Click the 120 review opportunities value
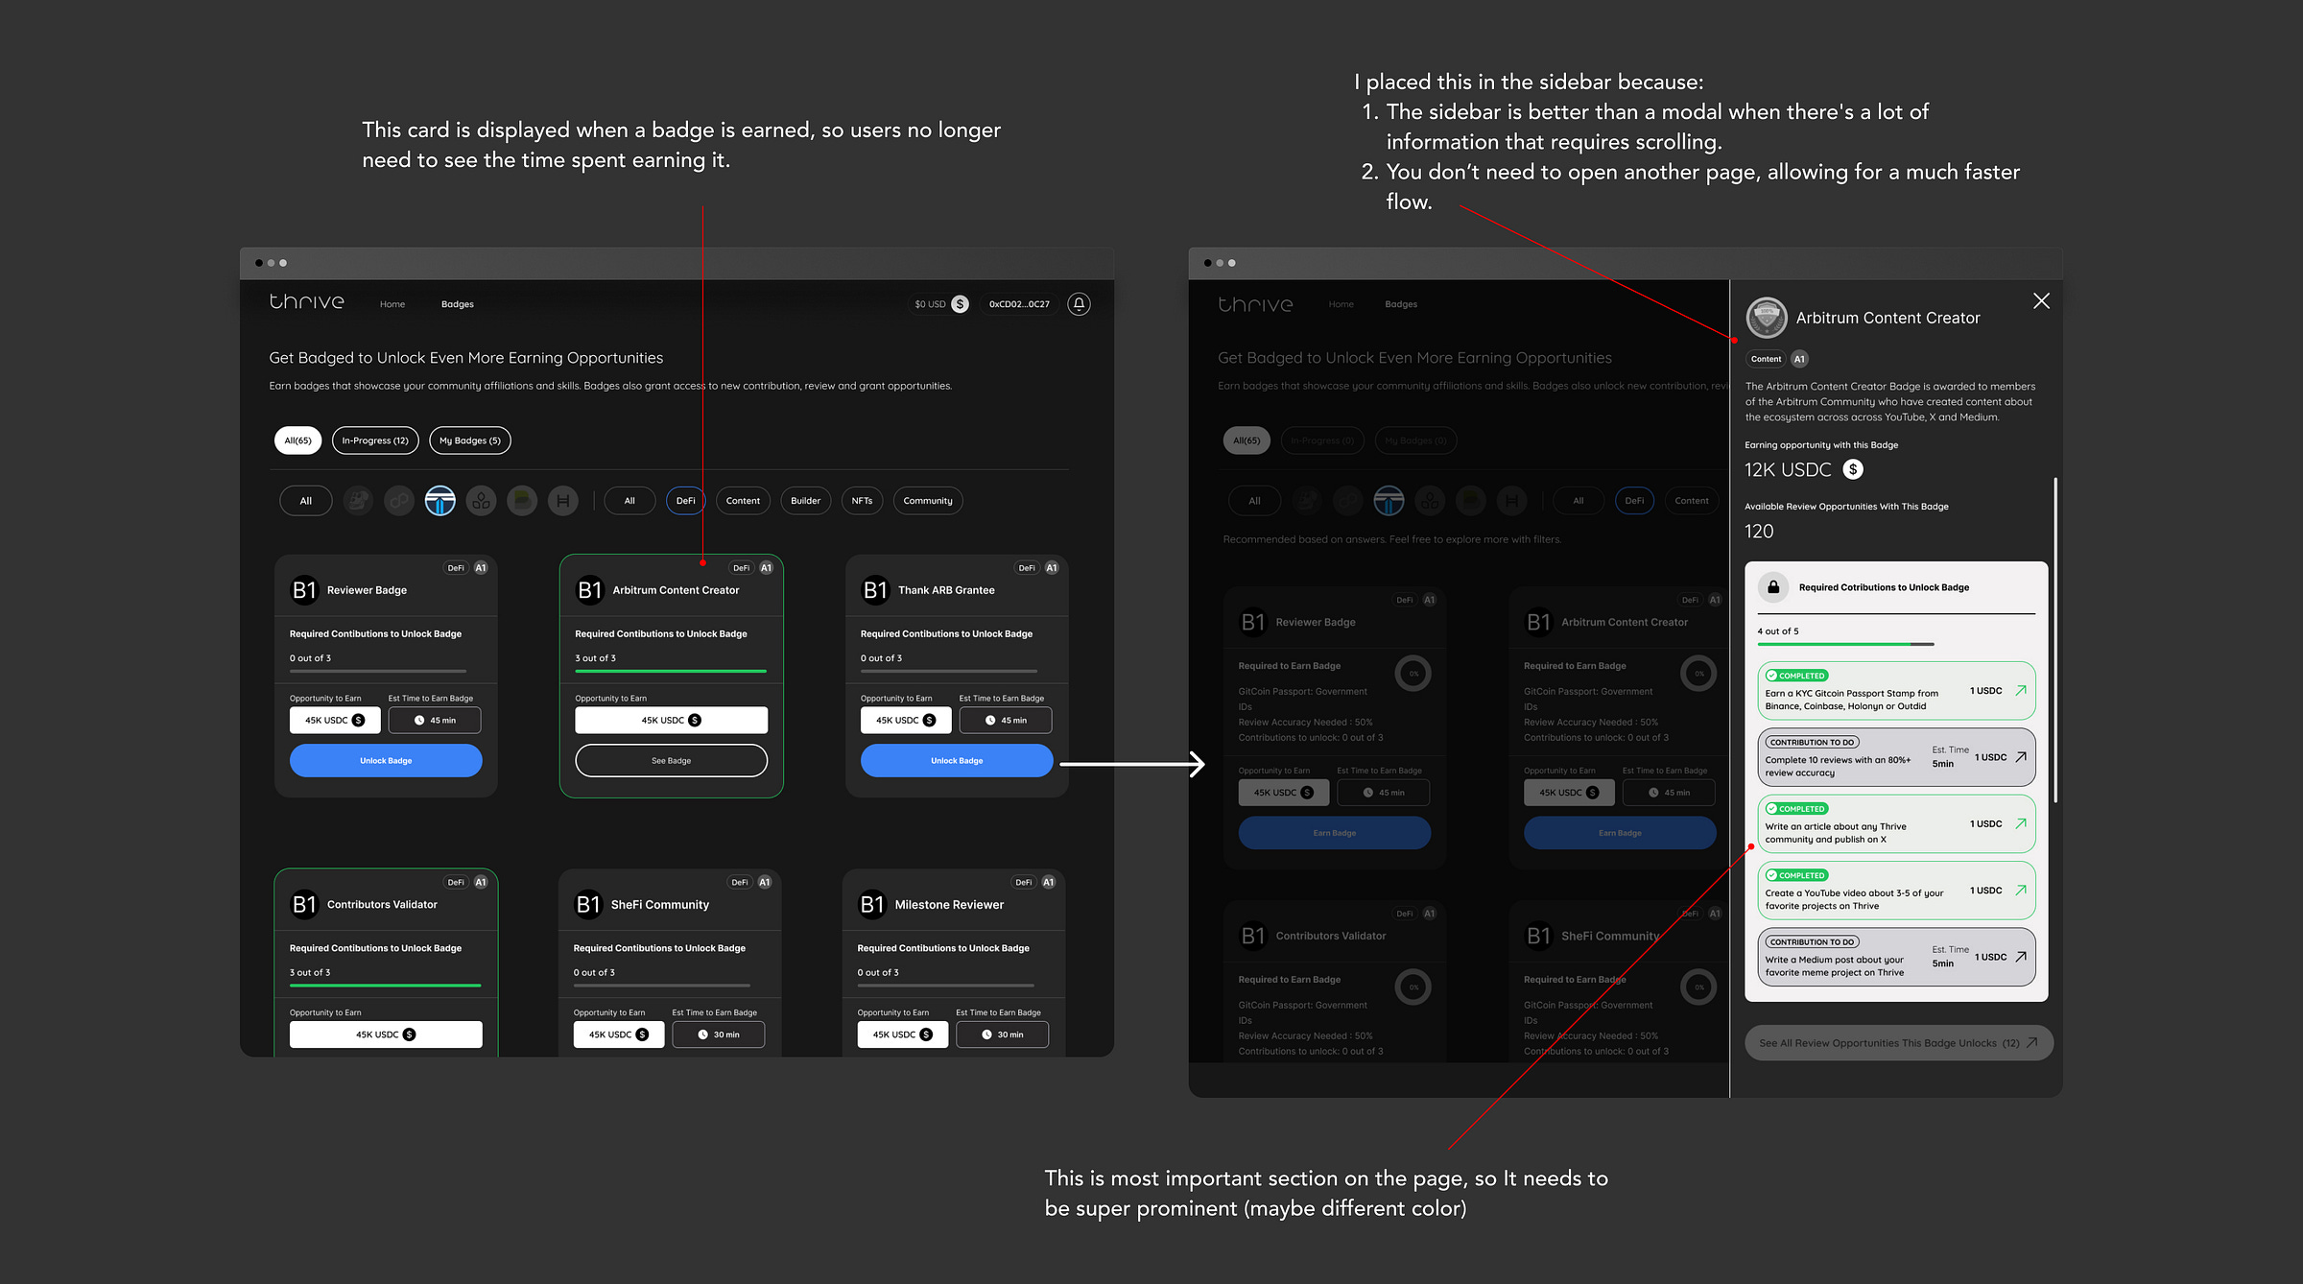The height and width of the screenshot is (1284, 2303). [x=1759, y=532]
